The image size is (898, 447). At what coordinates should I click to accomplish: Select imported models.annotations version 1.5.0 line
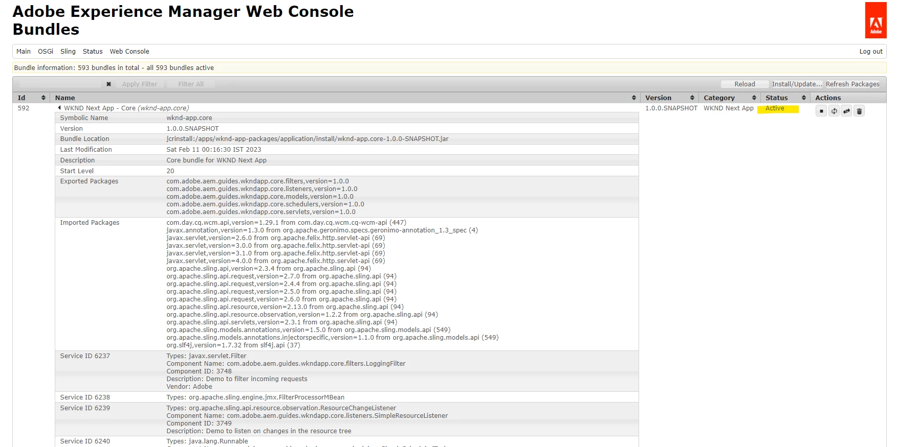(309, 330)
